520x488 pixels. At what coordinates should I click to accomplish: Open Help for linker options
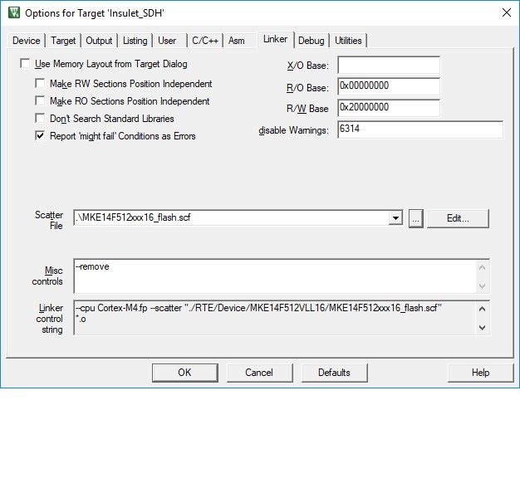480,373
